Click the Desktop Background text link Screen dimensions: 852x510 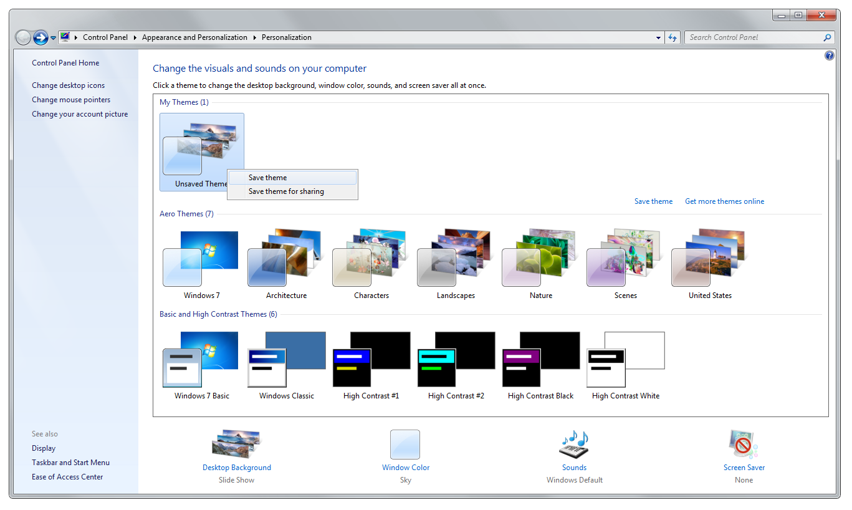237,468
